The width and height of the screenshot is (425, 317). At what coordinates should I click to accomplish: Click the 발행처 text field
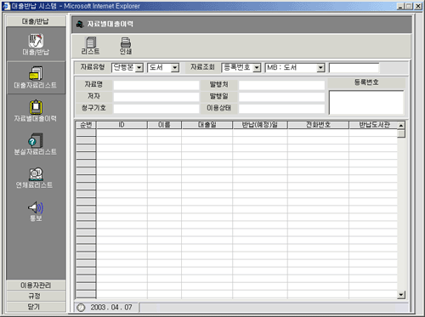pyautogui.click(x=281, y=85)
